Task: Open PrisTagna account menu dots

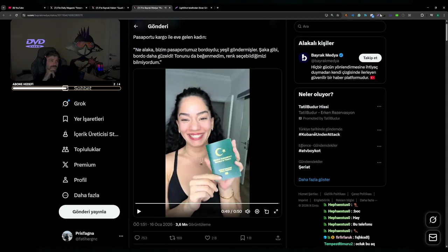Action: click(121, 236)
